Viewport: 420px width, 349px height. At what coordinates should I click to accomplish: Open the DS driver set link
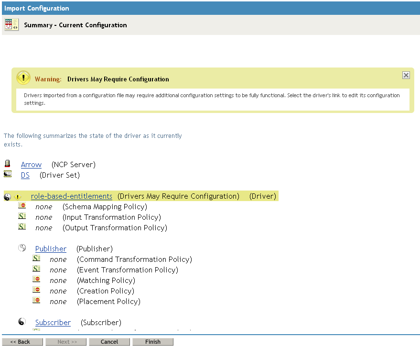click(25, 175)
